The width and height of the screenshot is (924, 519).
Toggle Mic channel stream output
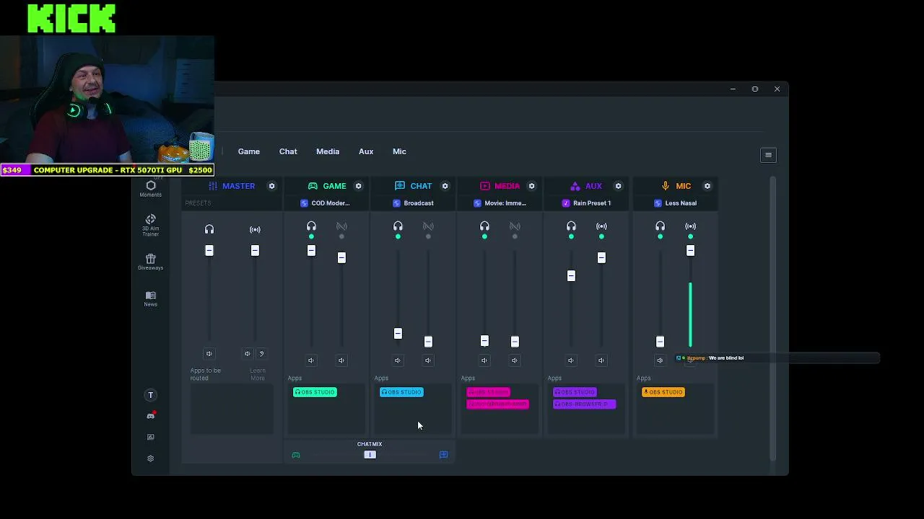[x=691, y=227]
